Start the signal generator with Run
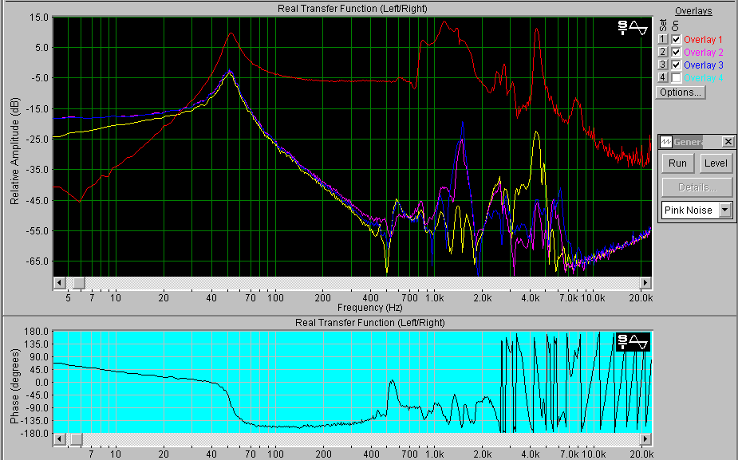 tap(677, 163)
